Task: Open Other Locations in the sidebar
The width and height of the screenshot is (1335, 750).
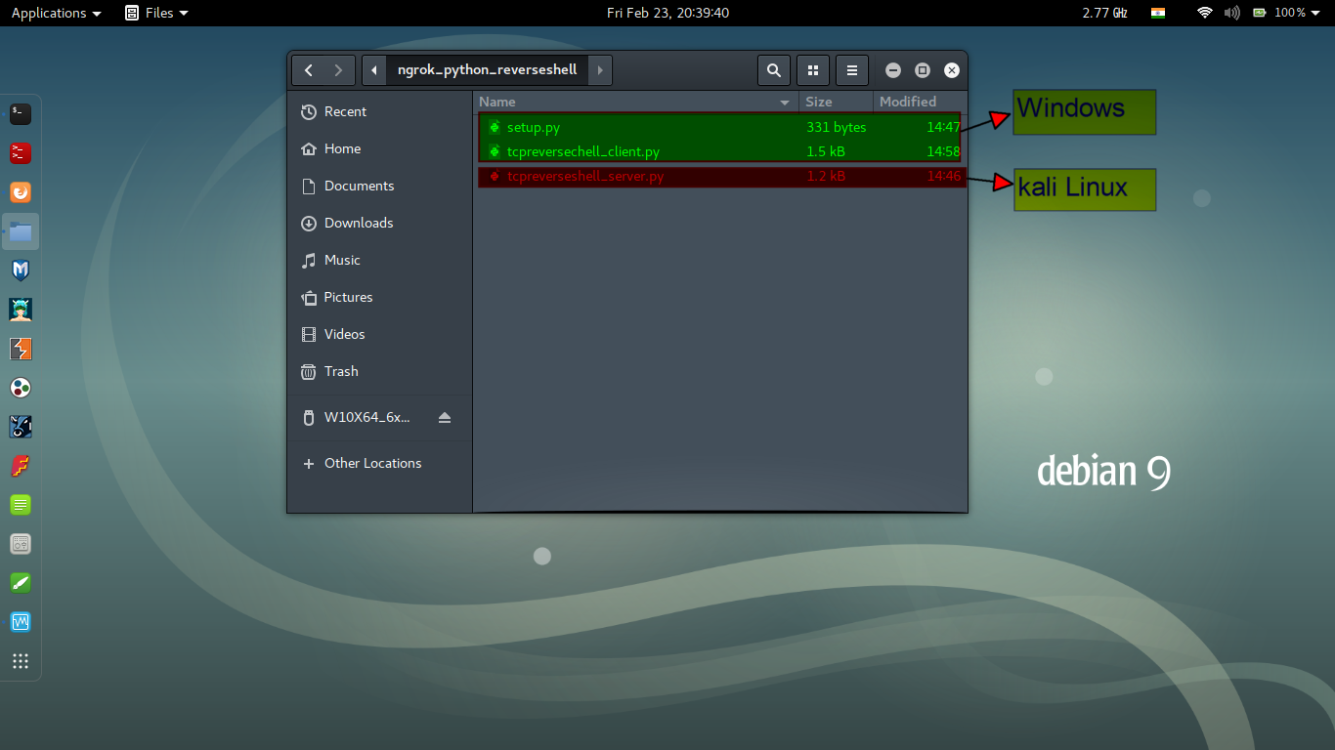Action: [372, 462]
